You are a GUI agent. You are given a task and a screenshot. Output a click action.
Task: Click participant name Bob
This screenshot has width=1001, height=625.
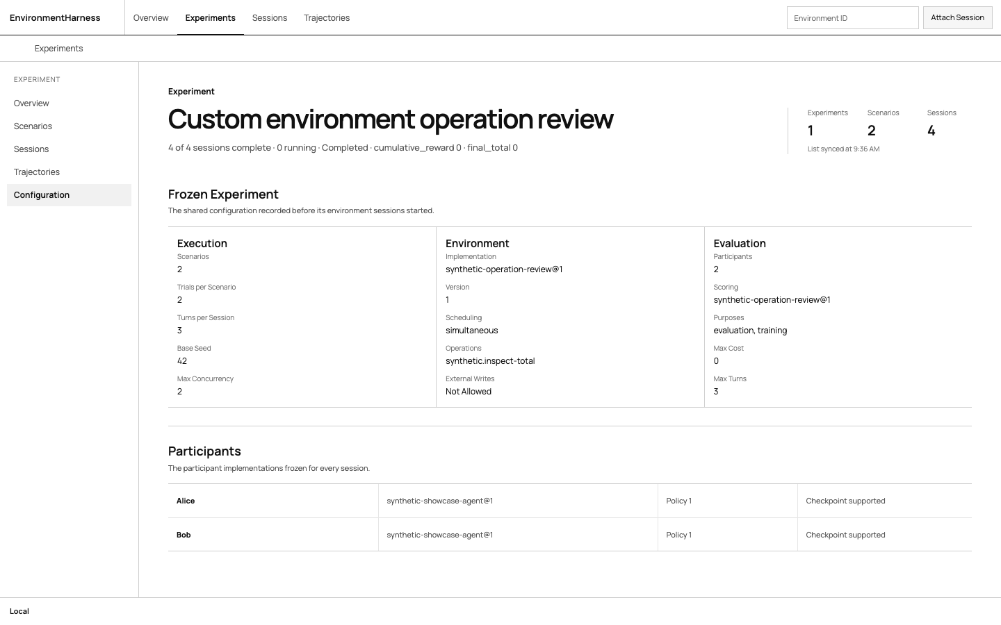[184, 535]
